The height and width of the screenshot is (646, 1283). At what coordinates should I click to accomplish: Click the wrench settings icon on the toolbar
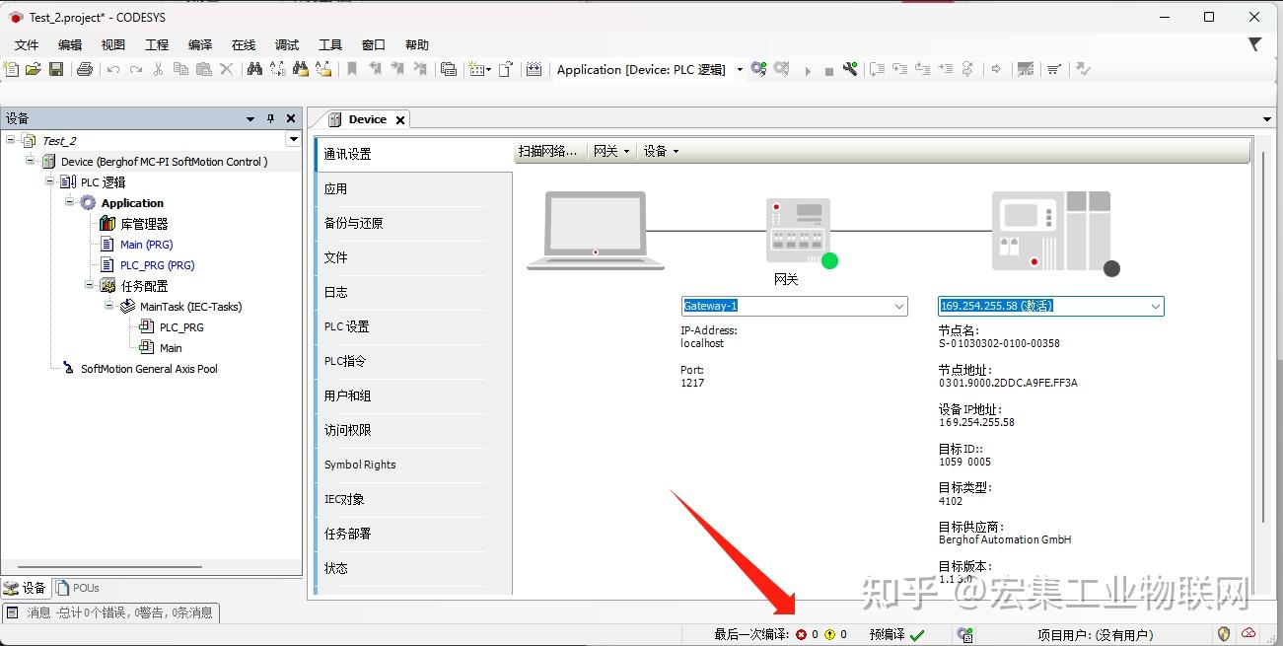(849, 69)
